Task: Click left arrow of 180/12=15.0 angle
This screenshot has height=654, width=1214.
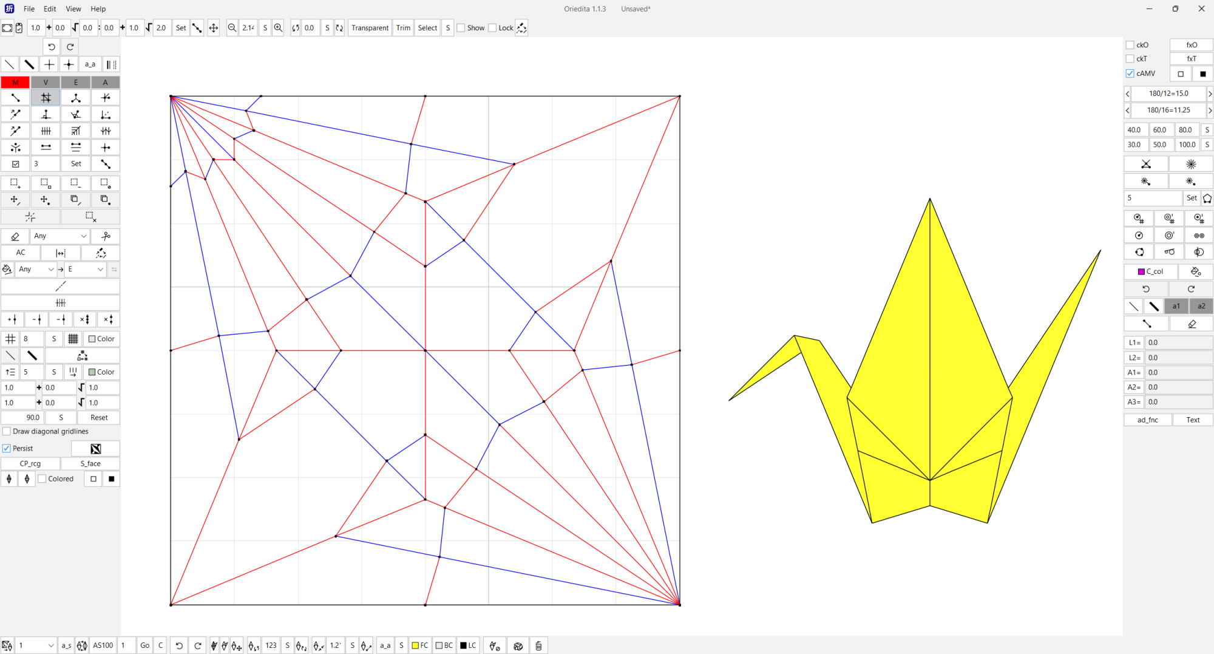Action: tap(1127, 94)
